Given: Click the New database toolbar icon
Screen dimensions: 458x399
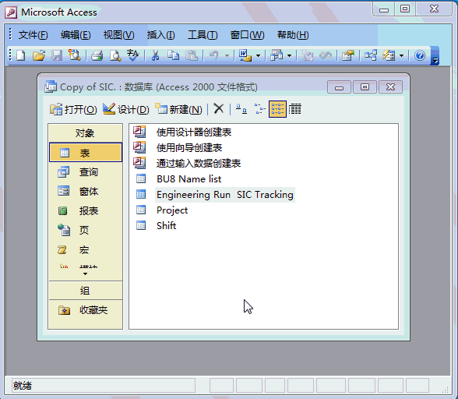Looking at the screenshot, I should [x=21, y=55].
